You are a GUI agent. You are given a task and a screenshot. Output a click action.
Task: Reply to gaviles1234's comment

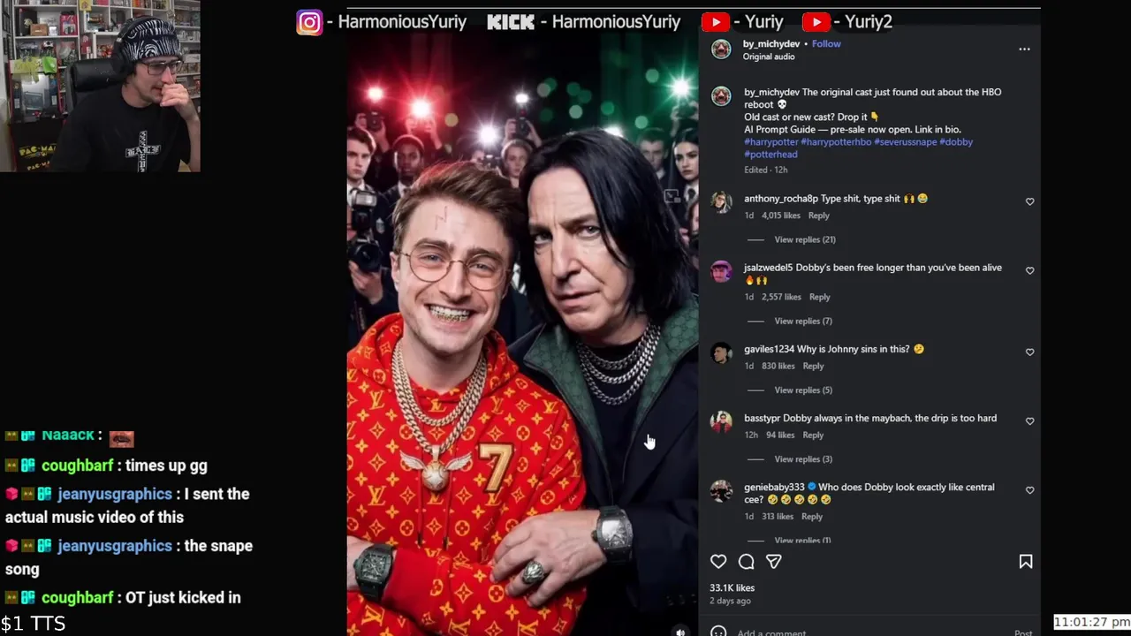813,366
